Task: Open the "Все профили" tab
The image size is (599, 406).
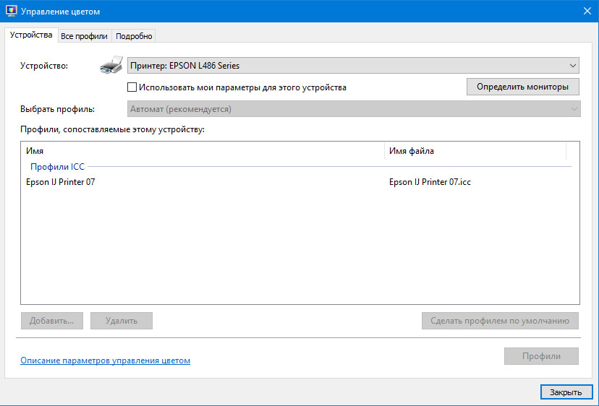Action: click(84, 36)
